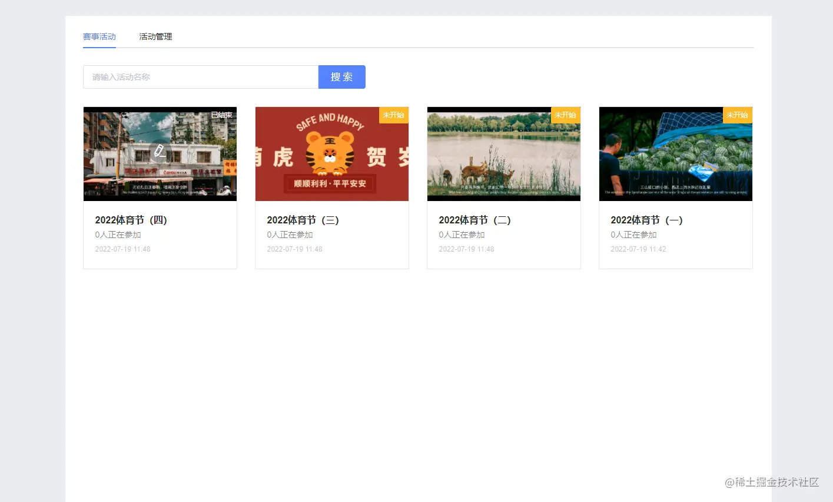Click the edit pencil icon on 2022体育节（四）card
Image resolution: width=833 pixels, height=502 pixels.
160,152
